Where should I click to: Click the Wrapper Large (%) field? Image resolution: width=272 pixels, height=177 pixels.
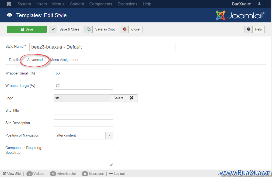83,86
